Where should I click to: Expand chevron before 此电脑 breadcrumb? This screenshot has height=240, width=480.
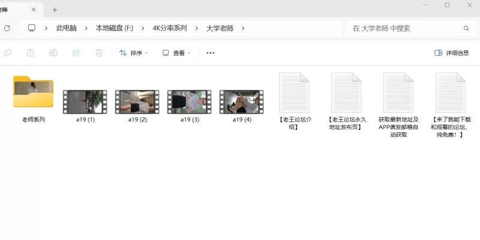46,28
